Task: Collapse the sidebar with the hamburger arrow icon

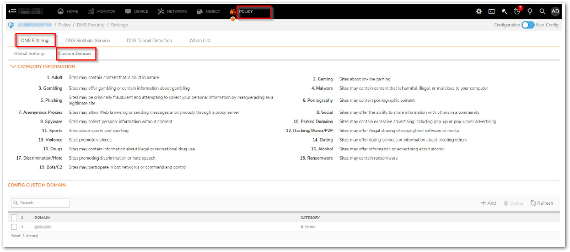Action: click(12, 11)
